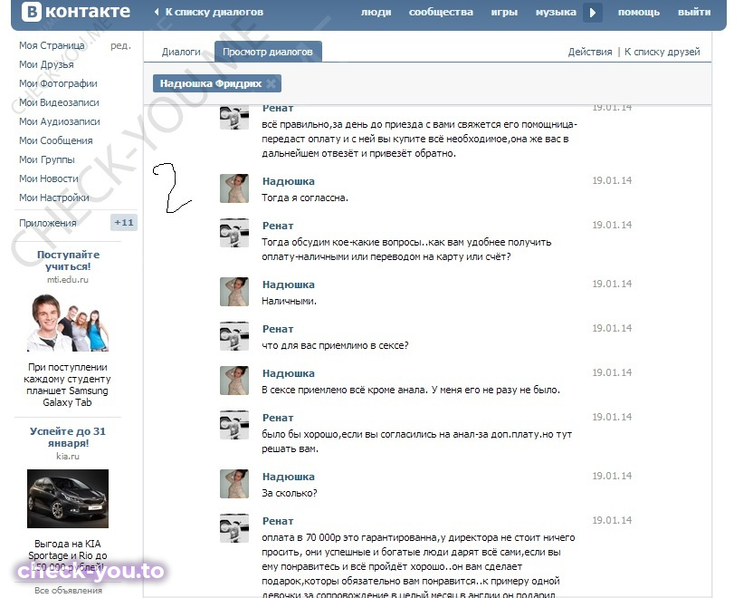Screen dimensions: 753x598
Task: Select the Просмотр диалогов tab
Action: [x=268, y=52]
